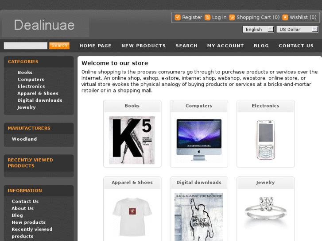The width and height of the screenshot is (322, 241).
Task: Select Apparel & Shoes in sidebar
Action: click(x=38, y=93)
